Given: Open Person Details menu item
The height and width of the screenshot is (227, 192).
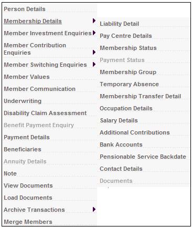Looking at the screenshot, I should [x=25, y=9].
